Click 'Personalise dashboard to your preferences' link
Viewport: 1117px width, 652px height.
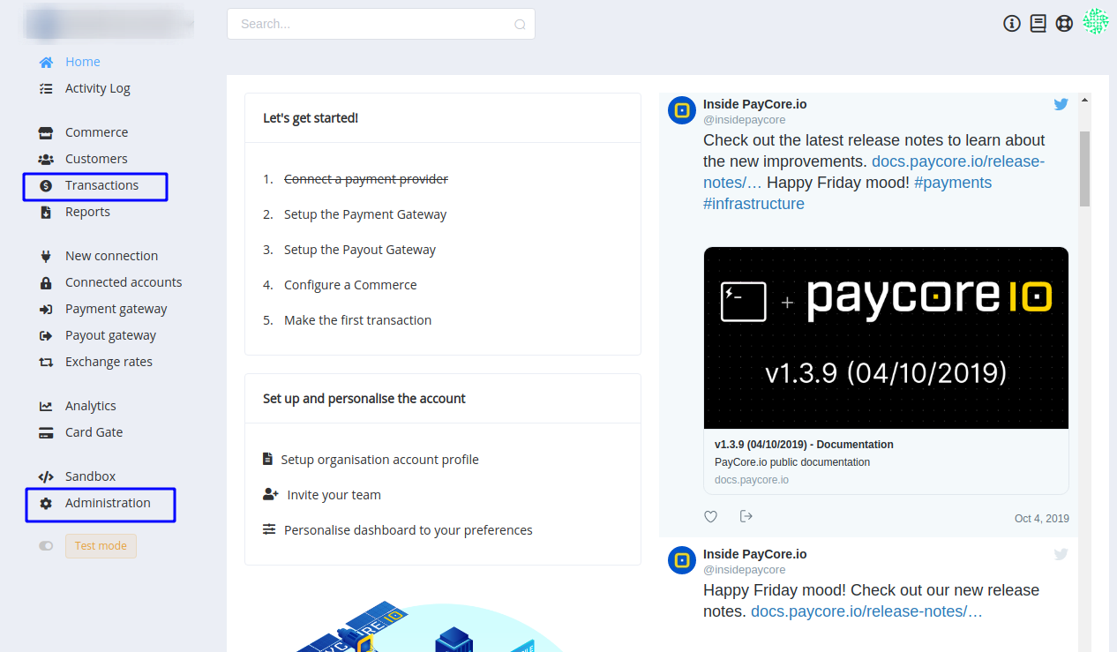click(409, 530)
